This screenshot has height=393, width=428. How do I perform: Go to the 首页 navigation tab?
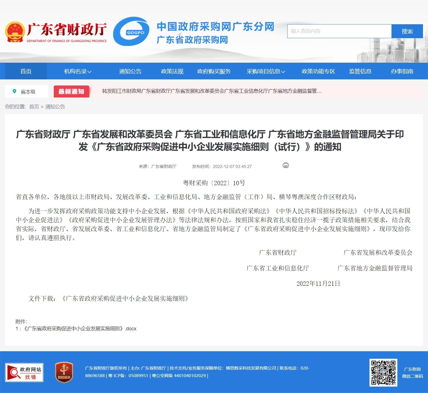26,71
